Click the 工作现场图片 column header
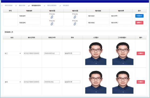Image resolution: width=150 pixels, height=98 pixels. click(122, 38)
